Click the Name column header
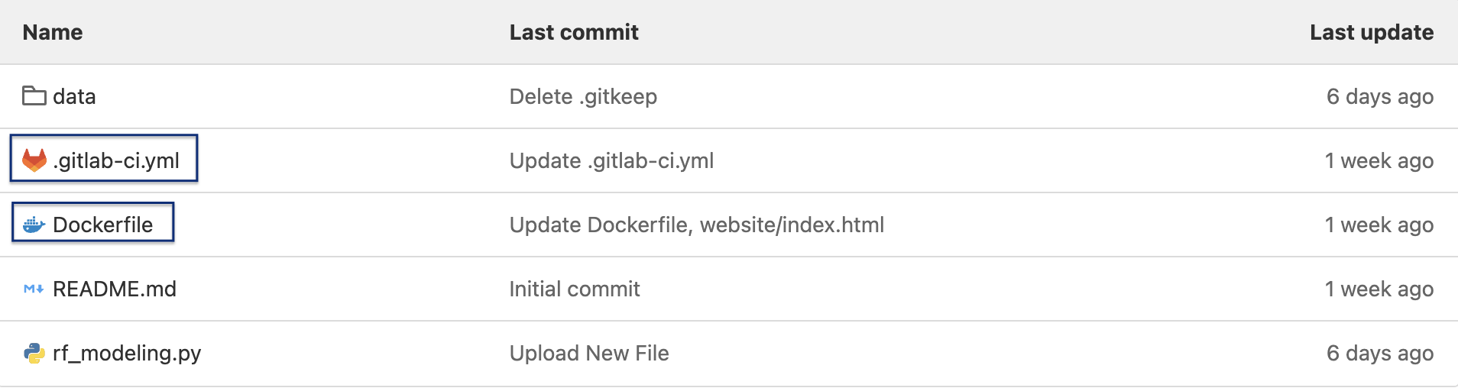 [53, 32]
